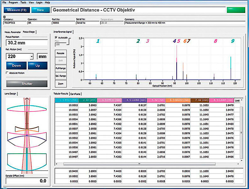249x189 pixels.
Task: Open the File menu
Action: tap(4, 2)
